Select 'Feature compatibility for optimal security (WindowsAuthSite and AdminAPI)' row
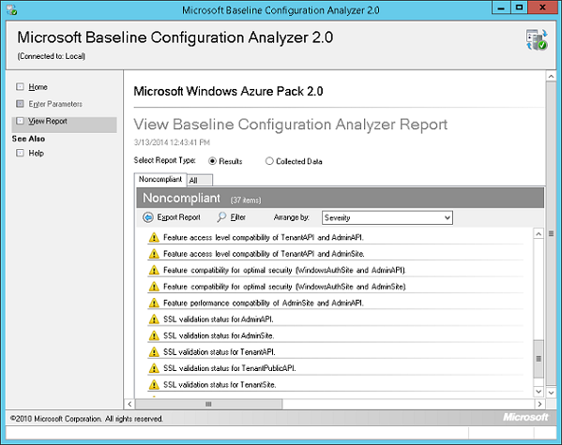 coord(335,271)
